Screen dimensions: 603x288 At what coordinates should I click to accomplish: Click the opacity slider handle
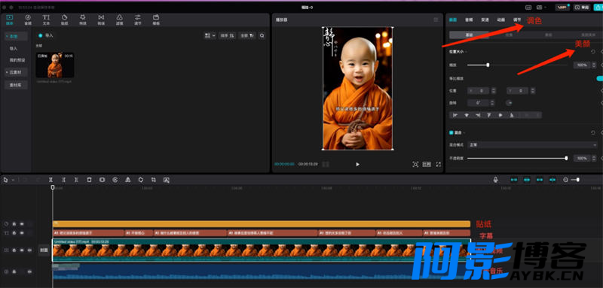[x=566, y=158]
